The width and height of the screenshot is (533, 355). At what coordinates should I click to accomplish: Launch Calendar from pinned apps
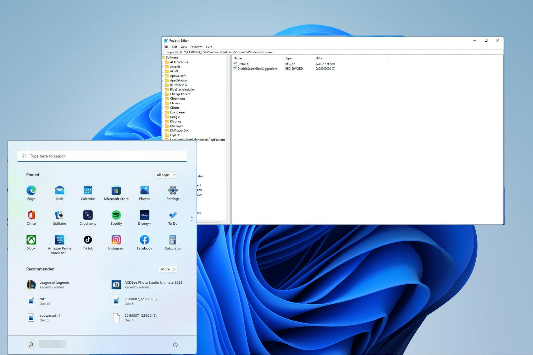click(x=88, y=193)
